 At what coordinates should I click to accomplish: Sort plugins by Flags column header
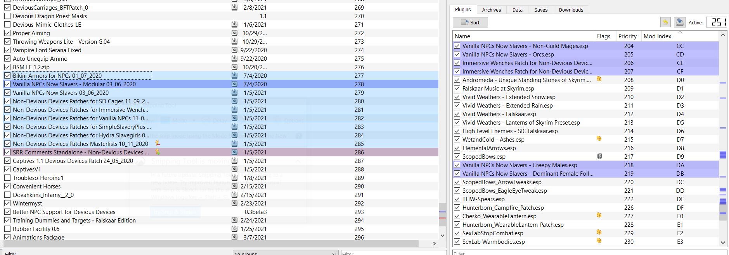[x=605, y=36]
